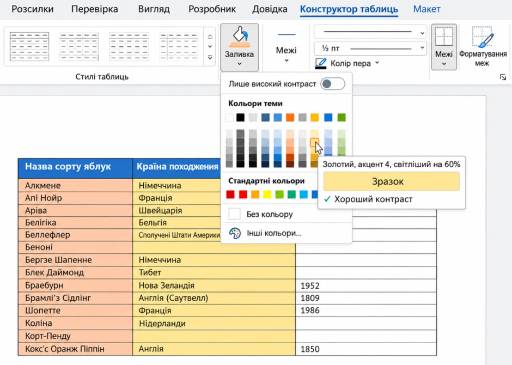Image resolution: width=512 pixels, height=365 pixels.
Task: Show next row of table styles
Action: pos(210,47)
